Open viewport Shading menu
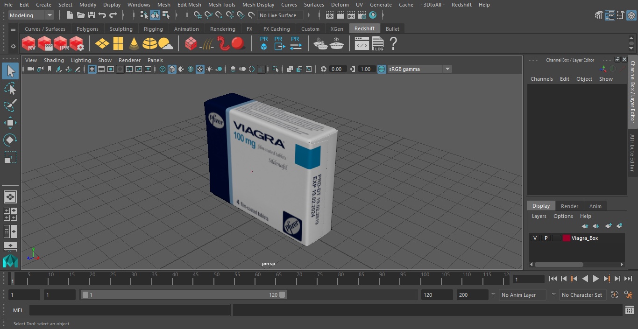 click(54, 60)
